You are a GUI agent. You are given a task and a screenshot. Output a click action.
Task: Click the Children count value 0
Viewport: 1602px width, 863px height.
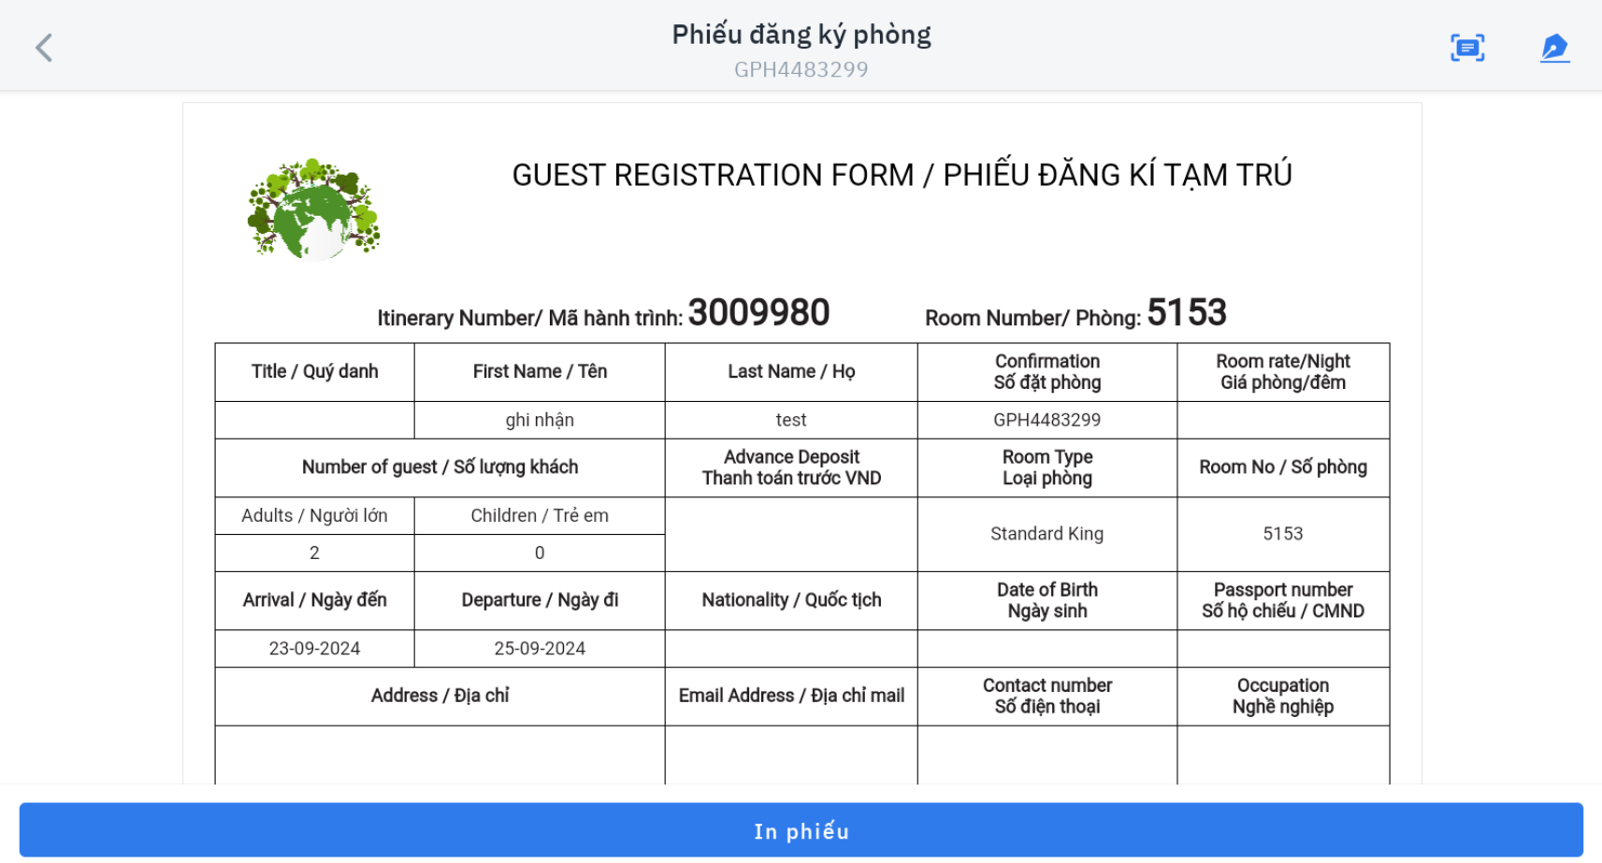click(540, 554)
